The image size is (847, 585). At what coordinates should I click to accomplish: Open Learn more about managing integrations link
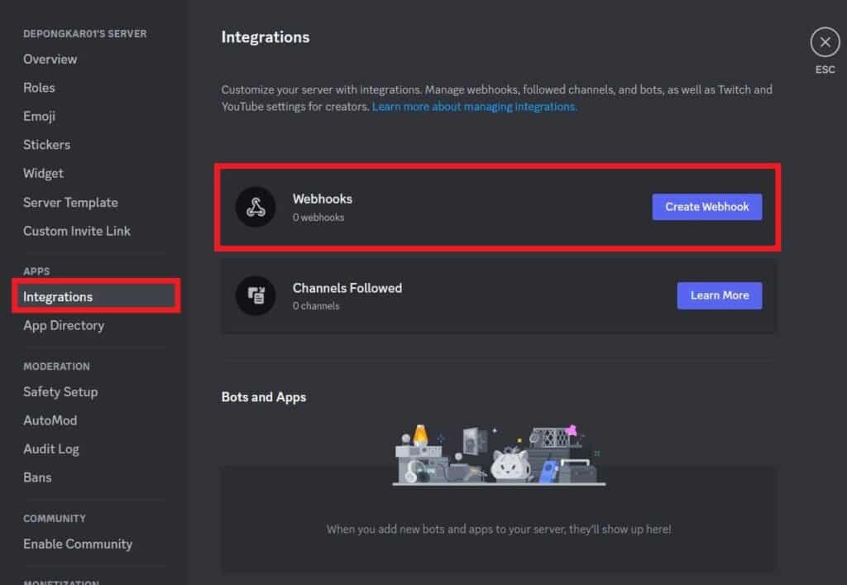click(x=474, y=107)
